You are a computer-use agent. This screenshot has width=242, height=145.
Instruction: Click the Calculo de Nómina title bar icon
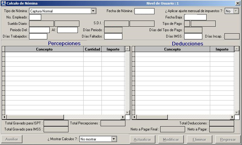(x=3, y=3)
